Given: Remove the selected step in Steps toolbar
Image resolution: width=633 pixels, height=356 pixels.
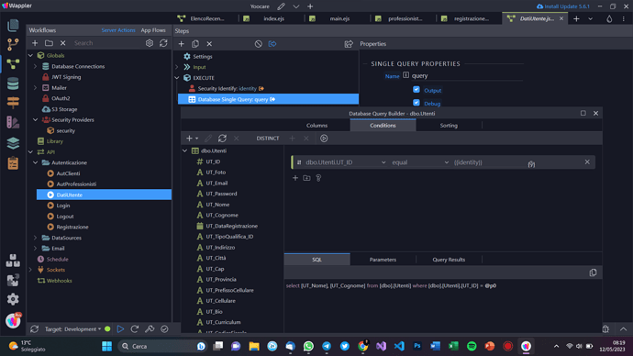Looking at the screenshot, I should (209, 44).
